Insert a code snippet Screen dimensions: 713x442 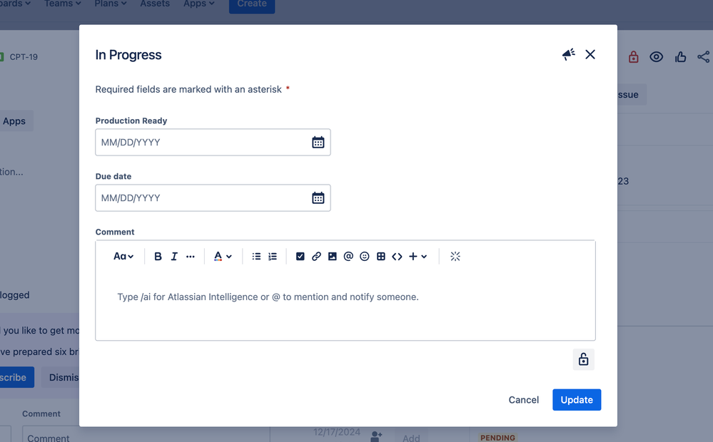pos(397,257)
